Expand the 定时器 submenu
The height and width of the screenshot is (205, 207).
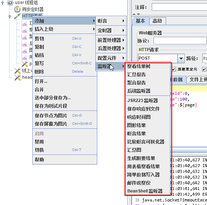pyautogui.click(x=111, y=30)
